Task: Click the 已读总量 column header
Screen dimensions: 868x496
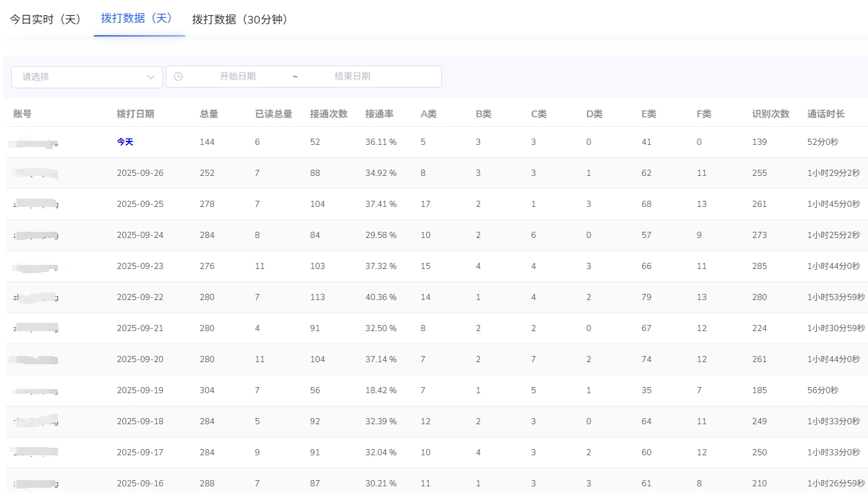Action: (273, 114)
